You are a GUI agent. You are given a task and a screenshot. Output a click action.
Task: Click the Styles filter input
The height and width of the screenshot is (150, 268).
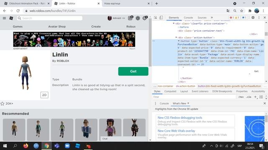tap(194, 97)
